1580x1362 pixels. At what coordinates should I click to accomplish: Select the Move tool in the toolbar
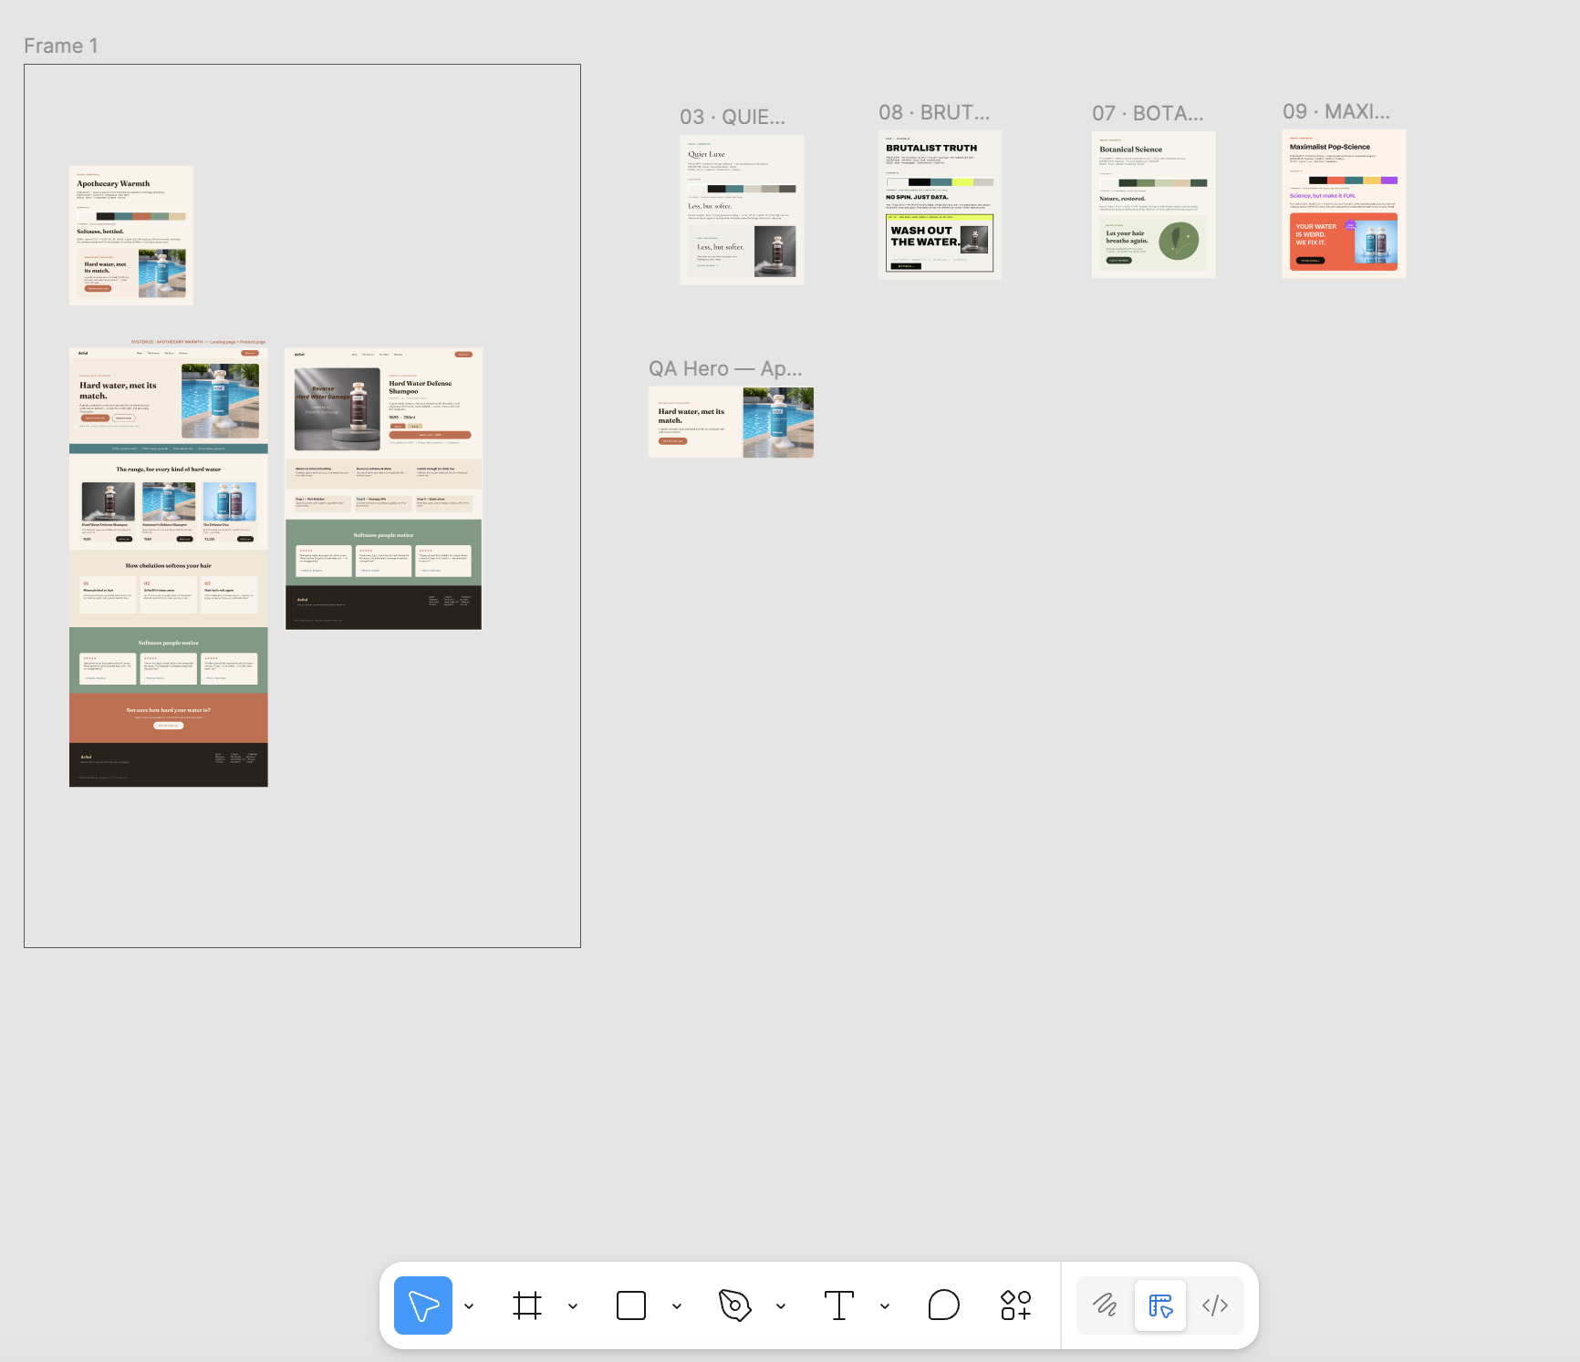pyautogui.click(x=423, y=1305)
